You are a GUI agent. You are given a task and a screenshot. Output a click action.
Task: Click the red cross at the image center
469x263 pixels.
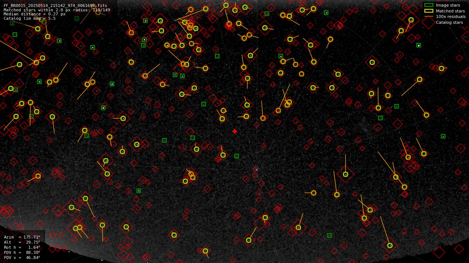pos(235,131)
